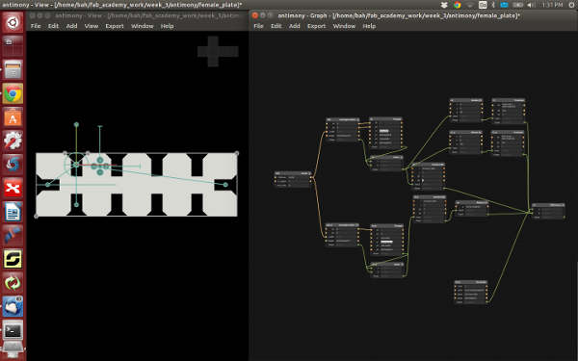
Task: Open the Files manager launcher icon
Action: [13, 69]
